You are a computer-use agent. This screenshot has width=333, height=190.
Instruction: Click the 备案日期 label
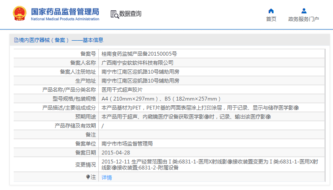tap(85, 153)
